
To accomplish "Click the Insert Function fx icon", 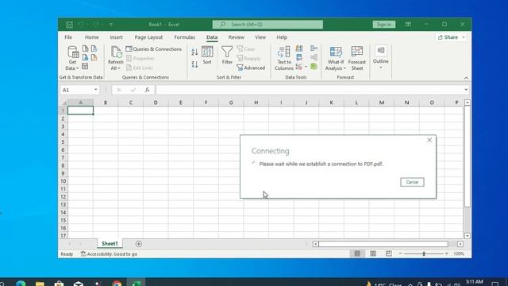I will tap(147, 90).
